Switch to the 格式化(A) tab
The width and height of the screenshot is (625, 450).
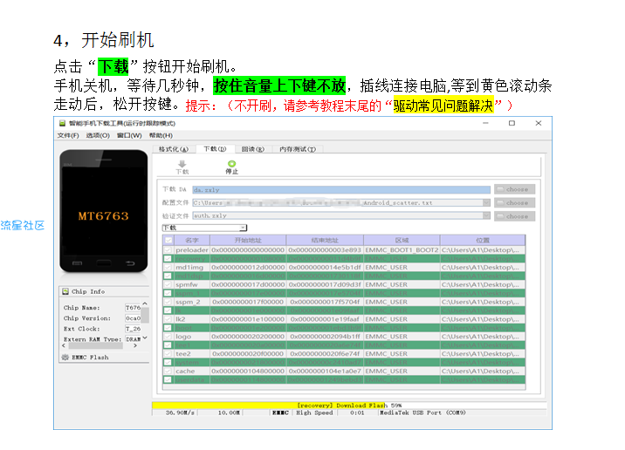pos(174,149)
